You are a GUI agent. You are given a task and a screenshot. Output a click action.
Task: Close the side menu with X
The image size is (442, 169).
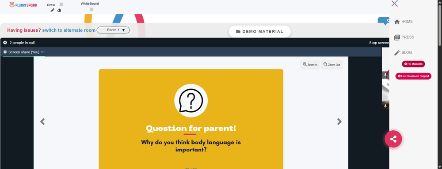tap(395, 4)
